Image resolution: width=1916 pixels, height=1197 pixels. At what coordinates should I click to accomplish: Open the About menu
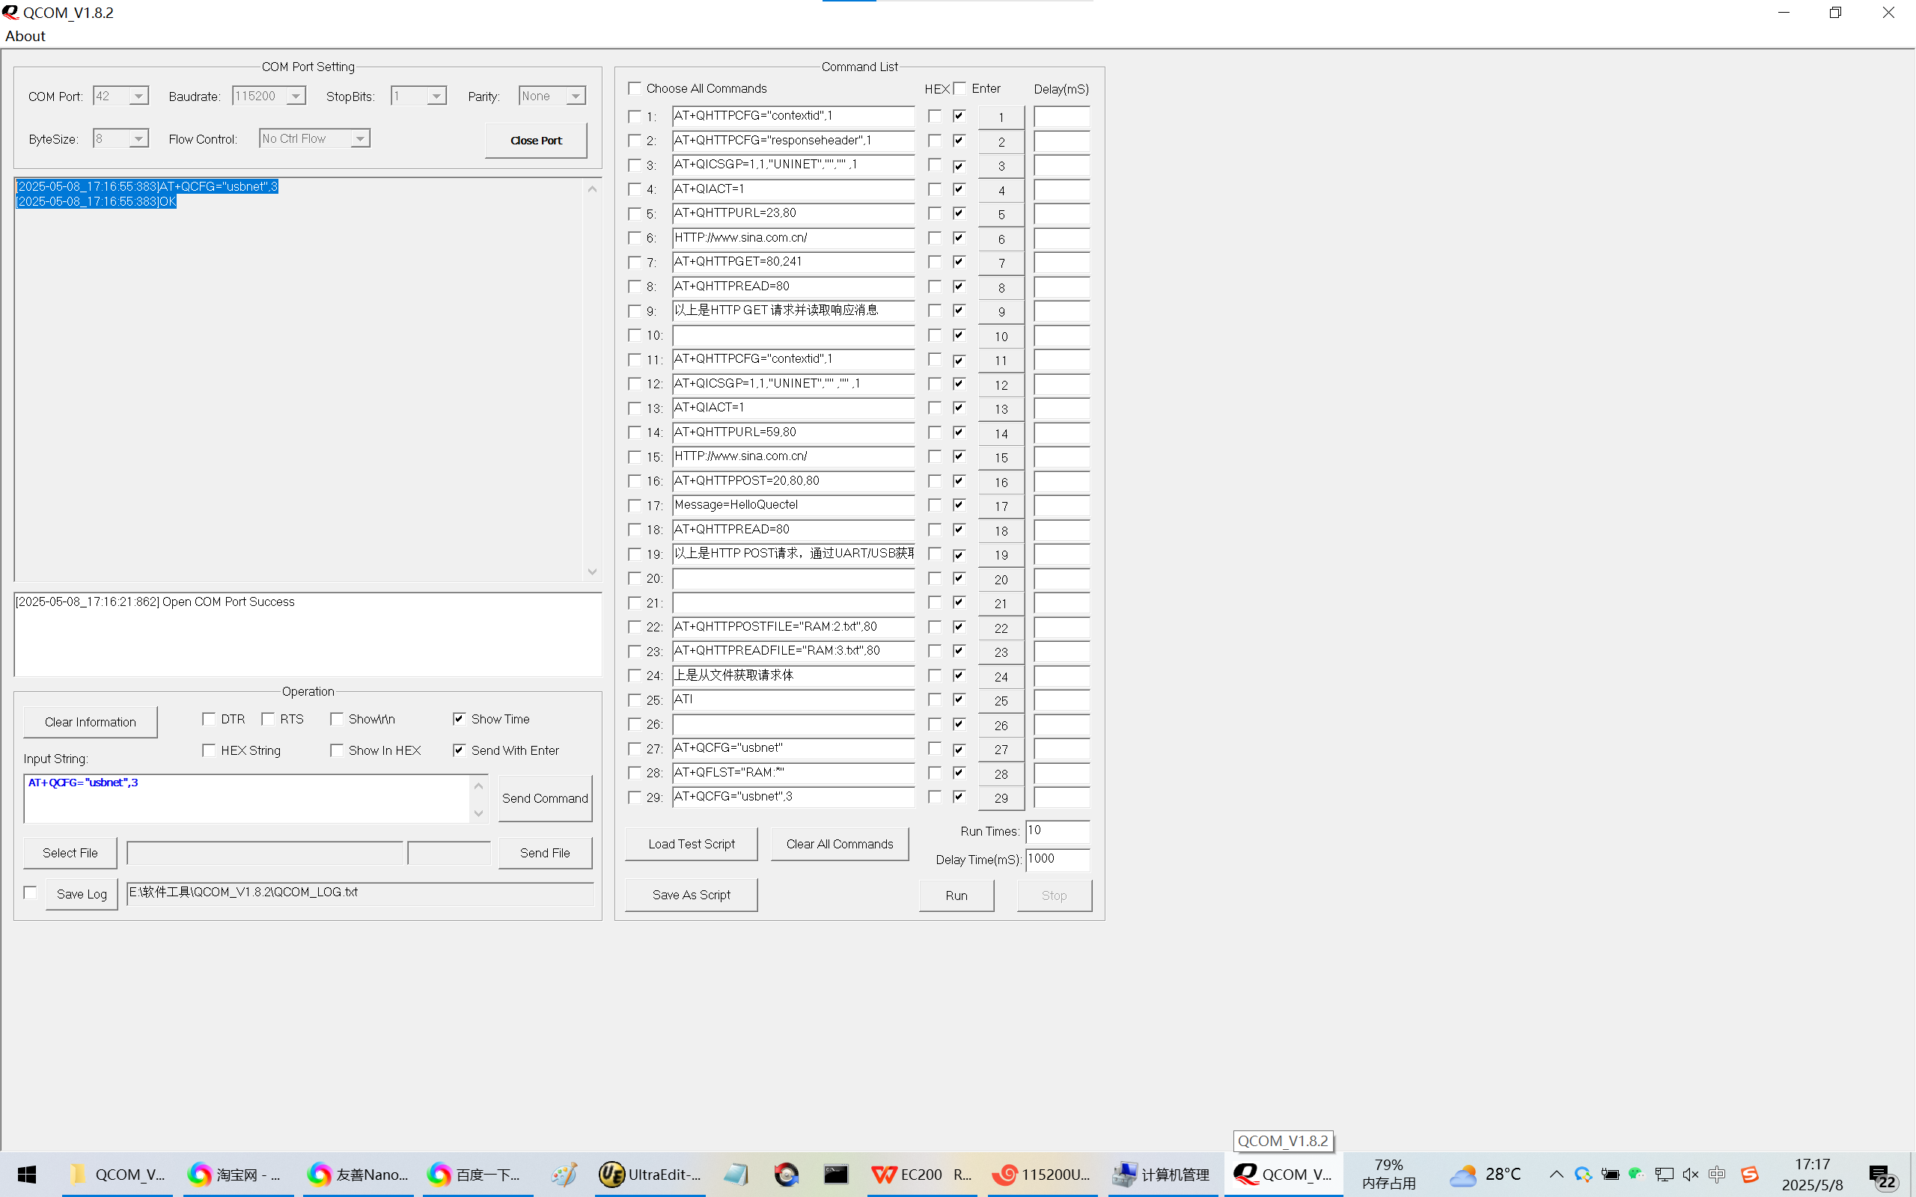tap(25, 37)
